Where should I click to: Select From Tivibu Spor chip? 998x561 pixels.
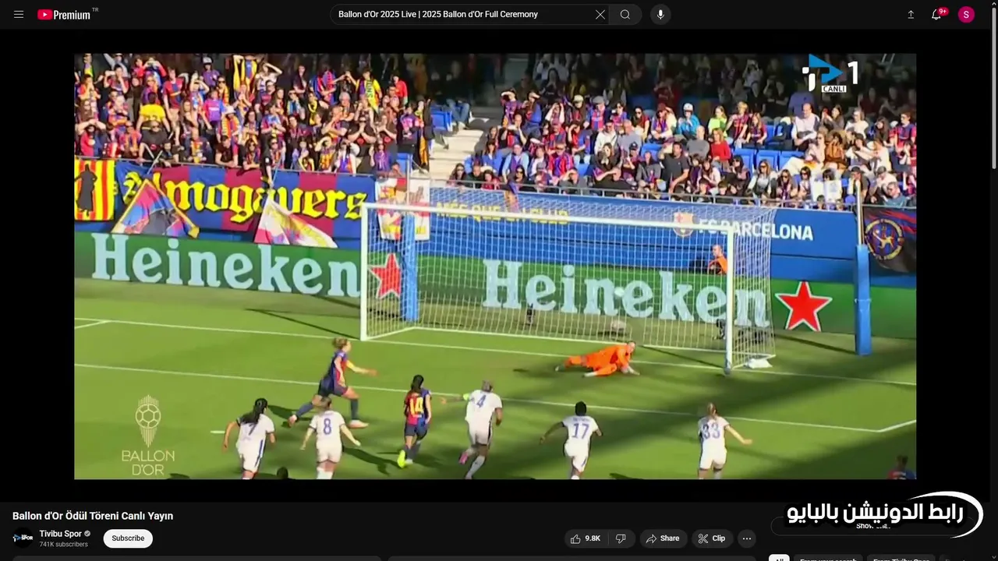click(901, 559)
